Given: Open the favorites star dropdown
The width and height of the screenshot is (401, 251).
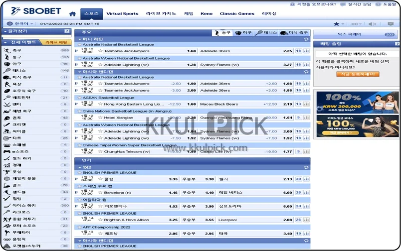Looking at the screenshot, I should 339,24.
